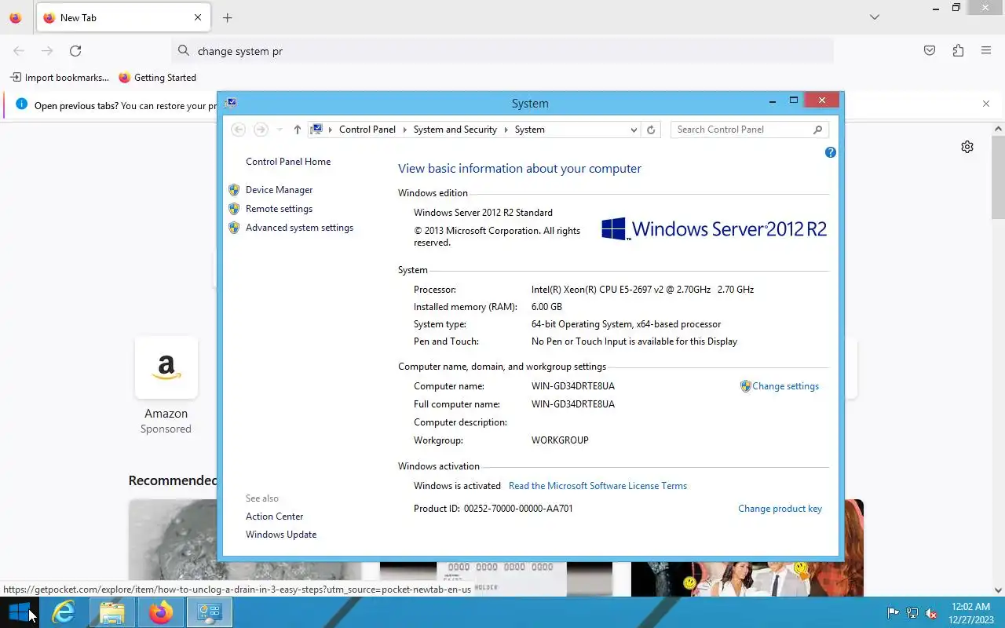This screenshot has height=628, width=1005.
Task: Open new tab personalize gear icon
Action: [x=967, y=147]
